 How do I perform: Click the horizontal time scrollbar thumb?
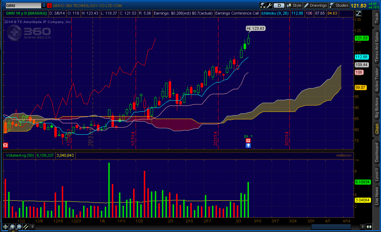pyautogui.click(x=331, y=227)
